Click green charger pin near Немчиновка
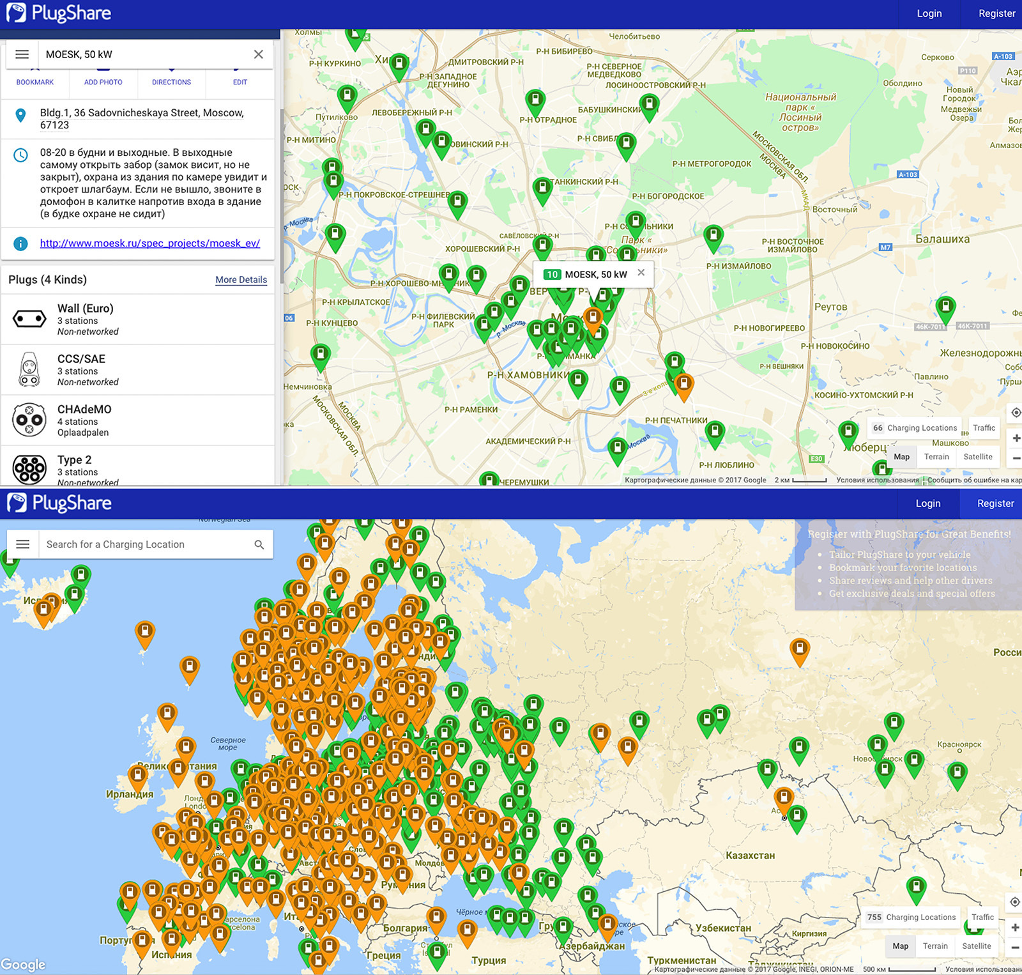 321,357
